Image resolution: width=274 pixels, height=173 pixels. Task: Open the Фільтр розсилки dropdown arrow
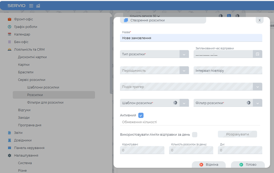click(258, 103)
